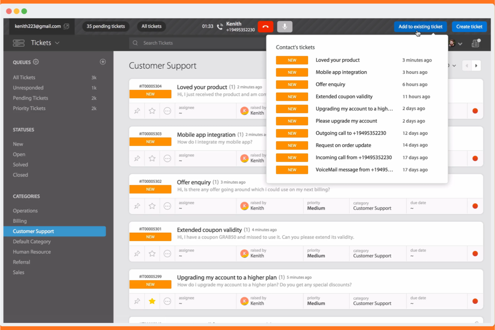Open the notifications feed icon in top bar
Image resolution: width=495 pixels, height=330 pixels.
tap(475, 43)
